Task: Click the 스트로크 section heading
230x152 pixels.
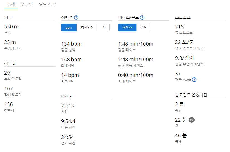Action: (x=183, y=17)
